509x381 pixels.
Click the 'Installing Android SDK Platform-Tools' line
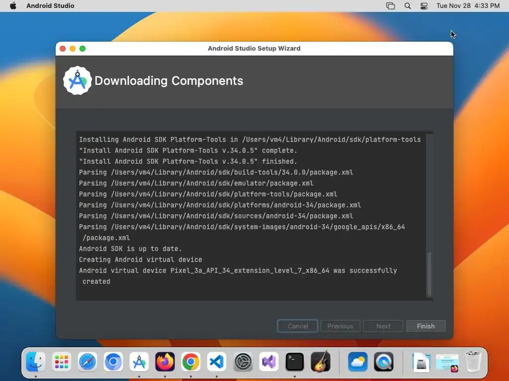point(250,139)
